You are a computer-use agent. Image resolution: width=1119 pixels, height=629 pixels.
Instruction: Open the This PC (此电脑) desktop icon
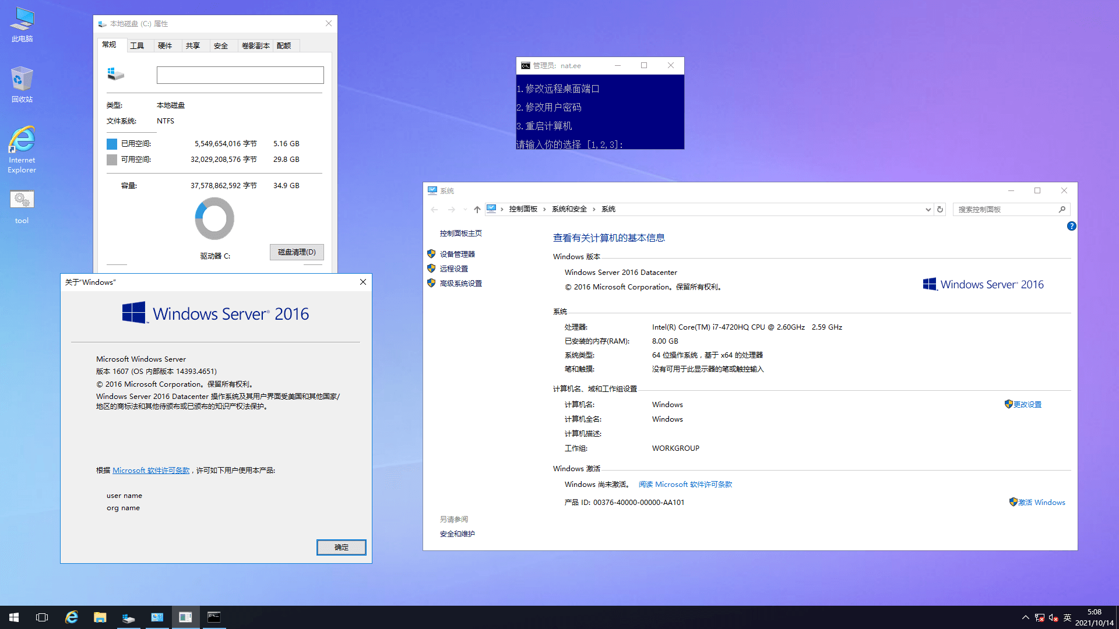pyautogui.click(x=22, y=24)
